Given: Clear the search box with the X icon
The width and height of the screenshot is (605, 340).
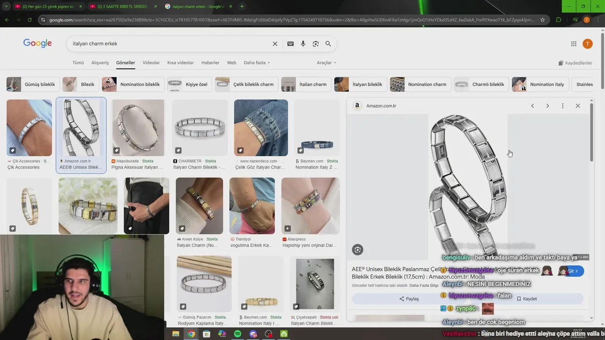Looking at the screenshot, I should 275,43.
